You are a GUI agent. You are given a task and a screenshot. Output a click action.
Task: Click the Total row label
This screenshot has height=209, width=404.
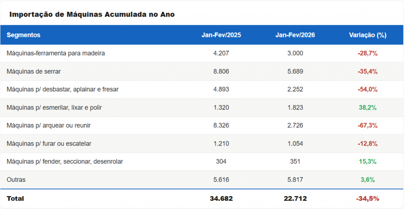click(x=15, y=198)
